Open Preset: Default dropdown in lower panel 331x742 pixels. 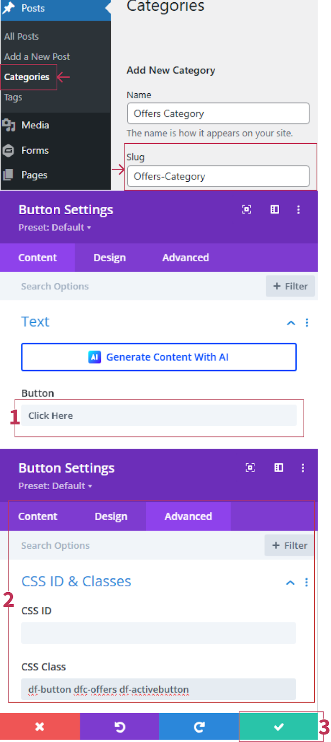point(55,486)
